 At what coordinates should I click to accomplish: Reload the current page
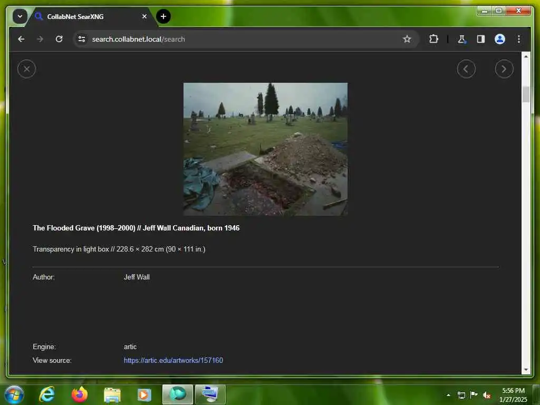point(59,39)
